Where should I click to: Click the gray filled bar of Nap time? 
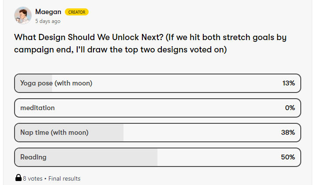click(x=106, y=133)
